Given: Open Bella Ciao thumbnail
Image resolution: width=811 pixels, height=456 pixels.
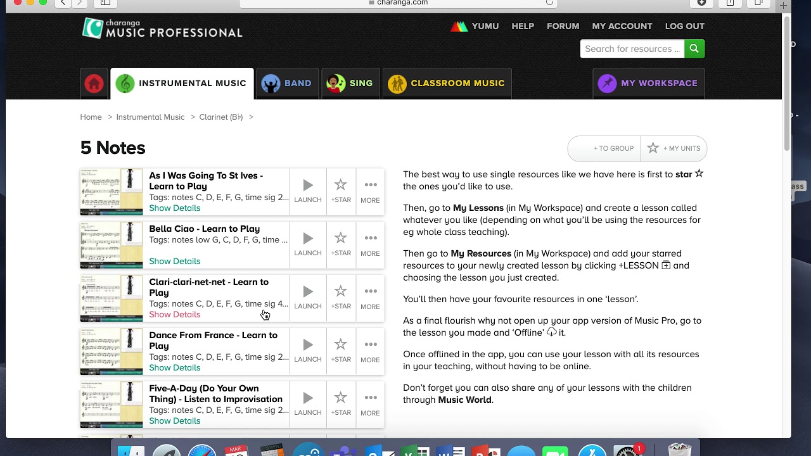Looking at the screenshot, I should (112, 245).
